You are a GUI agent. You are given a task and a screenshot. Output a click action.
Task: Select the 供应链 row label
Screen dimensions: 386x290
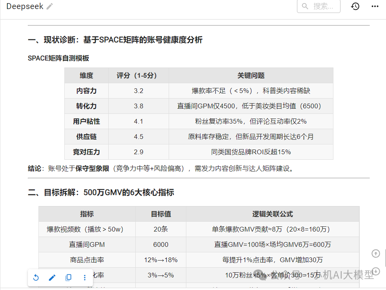86,137
